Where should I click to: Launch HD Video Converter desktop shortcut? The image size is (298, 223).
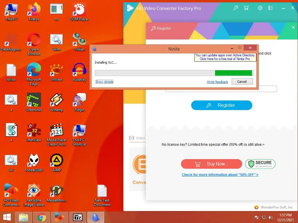click(x=11, y=195)
